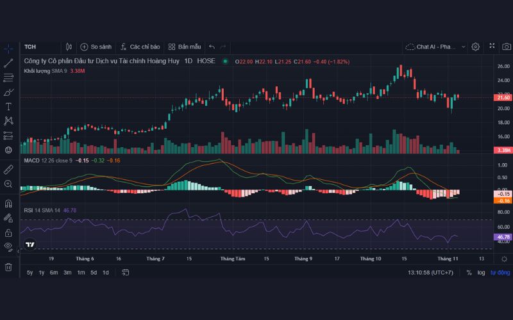Screen dimensions: 513x320
Task: Open the candlestick chart type dropdown
Action: pyautogui.click(x=69, y=47)
